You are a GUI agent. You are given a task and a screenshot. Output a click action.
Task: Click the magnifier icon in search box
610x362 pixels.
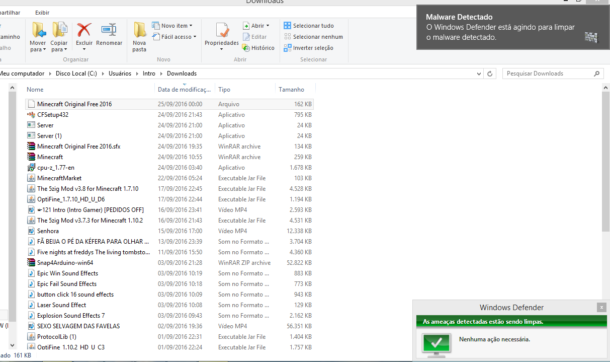(x=597, y=74)
